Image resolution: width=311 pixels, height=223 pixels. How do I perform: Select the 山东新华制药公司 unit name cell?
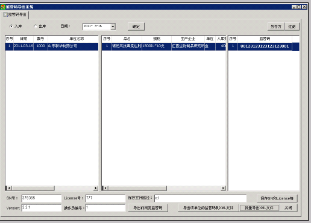[73, 46]
